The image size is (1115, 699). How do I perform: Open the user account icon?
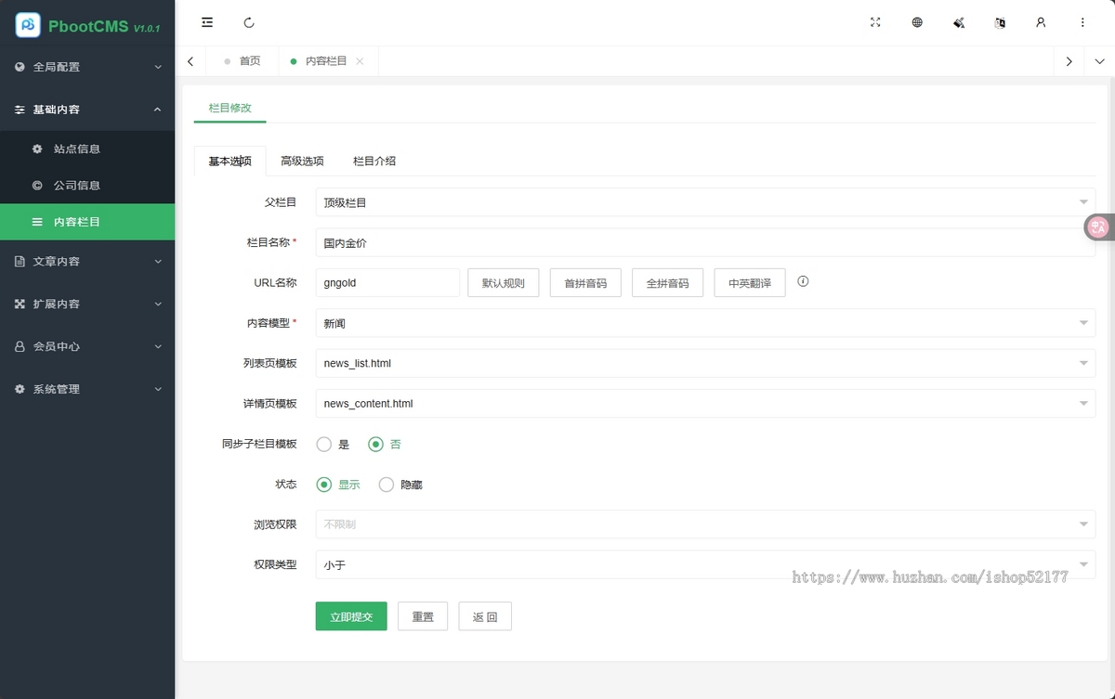[x=1041, y=22]
